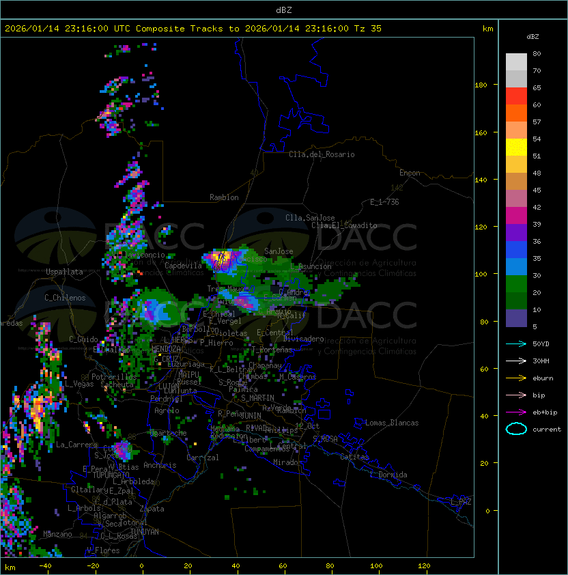Image resolution: width=568 pixels, height=575 pixels.
Task: Click the 'S_MARTIN' map label
Action: [257, 398]
